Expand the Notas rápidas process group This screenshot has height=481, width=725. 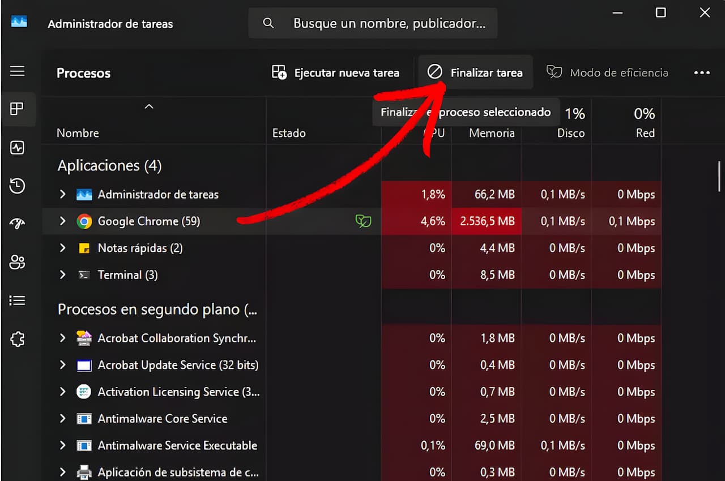[x=63, y=248]
